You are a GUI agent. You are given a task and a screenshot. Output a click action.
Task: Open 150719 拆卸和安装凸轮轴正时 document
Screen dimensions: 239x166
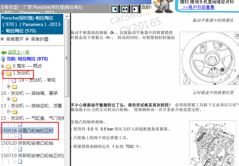(32, 156)
